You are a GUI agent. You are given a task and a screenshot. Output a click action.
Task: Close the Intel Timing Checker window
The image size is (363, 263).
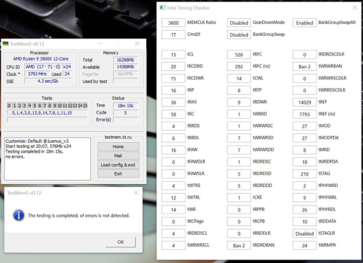point(354,8)
